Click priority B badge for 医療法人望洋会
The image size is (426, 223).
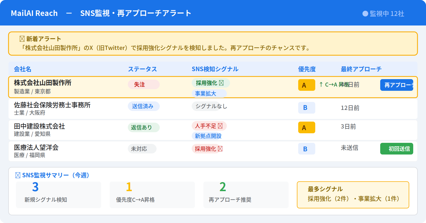click(307, 149)
